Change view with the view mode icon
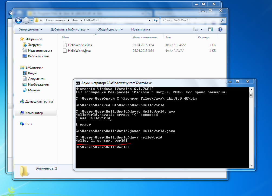This screenshot has width=272, height=196. pos(196,29)
